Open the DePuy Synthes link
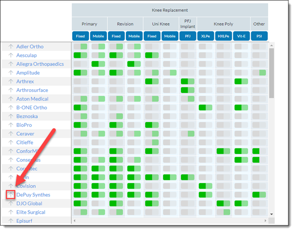This screenshot has height=231, width=294. (33, 195)
